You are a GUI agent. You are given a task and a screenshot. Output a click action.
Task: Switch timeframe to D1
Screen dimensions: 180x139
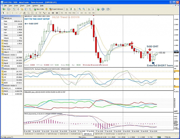[86, 13]
